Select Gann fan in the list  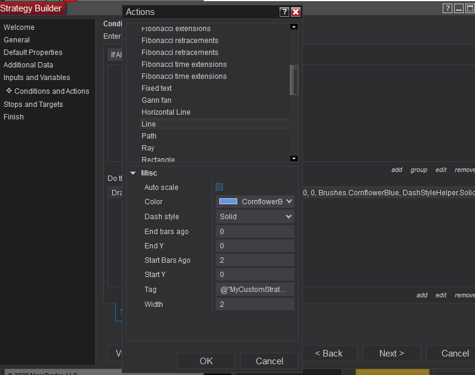pyautogui.click(x=157, y=100)
